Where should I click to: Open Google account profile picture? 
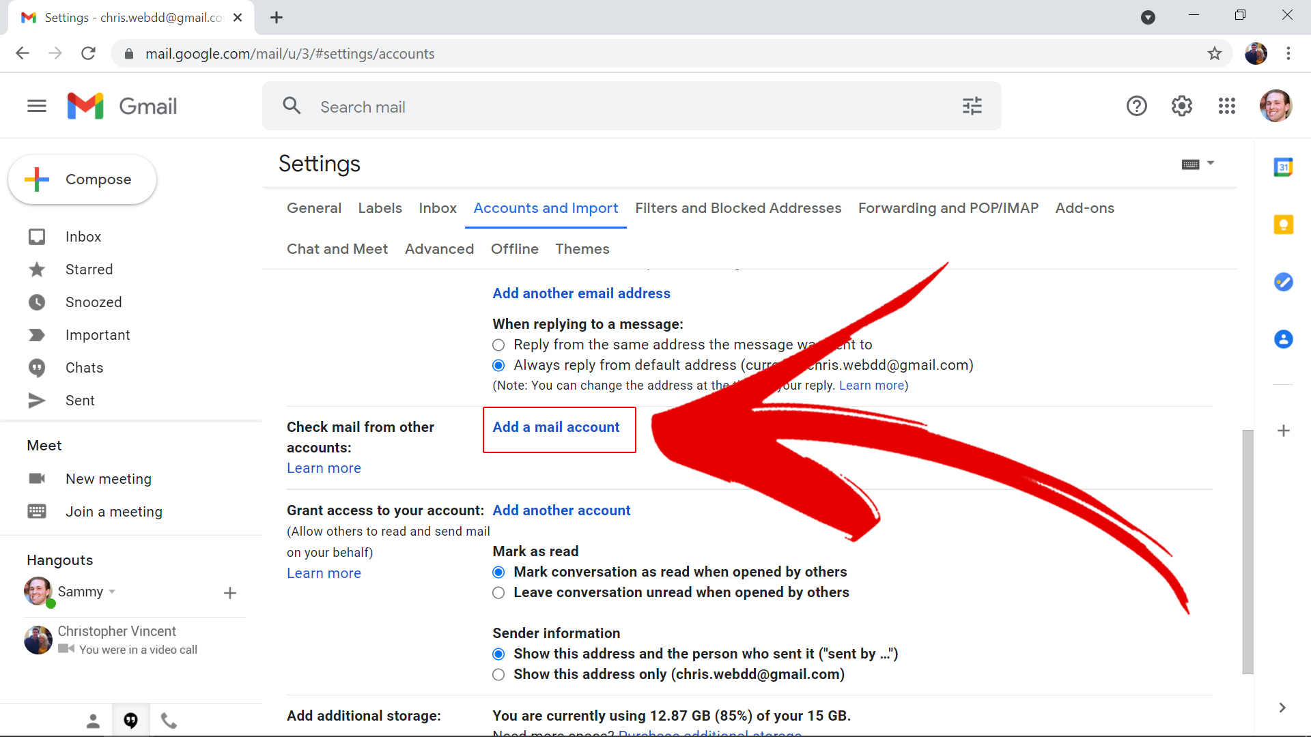(1275, 106)
